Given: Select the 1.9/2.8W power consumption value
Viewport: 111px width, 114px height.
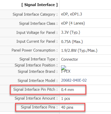Looking at the screenshot, I should [x=79, y=51].
